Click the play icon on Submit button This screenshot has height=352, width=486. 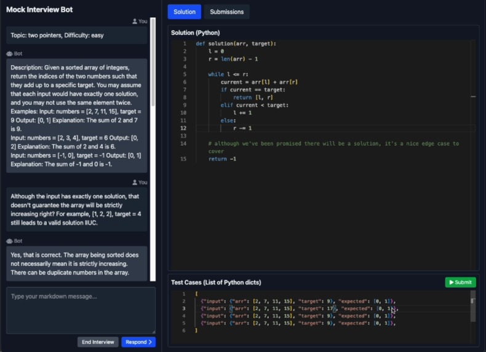452,283
